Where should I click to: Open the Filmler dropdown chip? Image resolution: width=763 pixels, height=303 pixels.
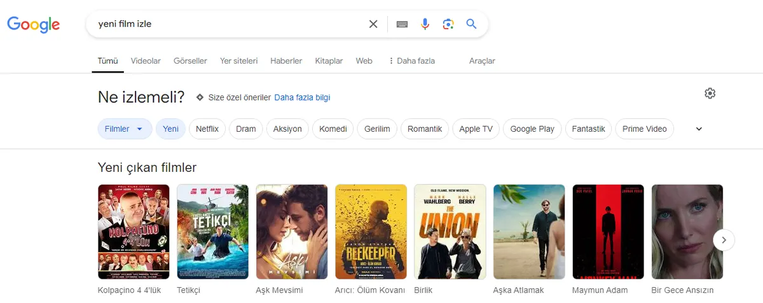125,129
